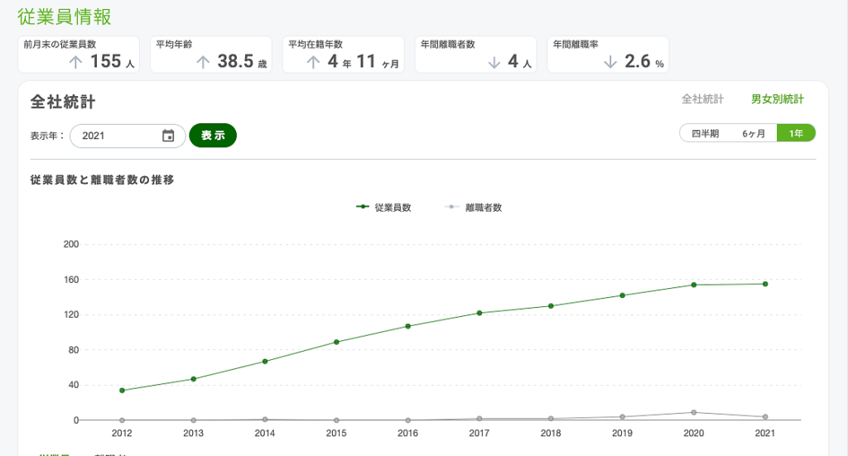The height and width of the screenshot is (456, 848).
Task: Switch chart period to 四半期
Action: [705, 133]
